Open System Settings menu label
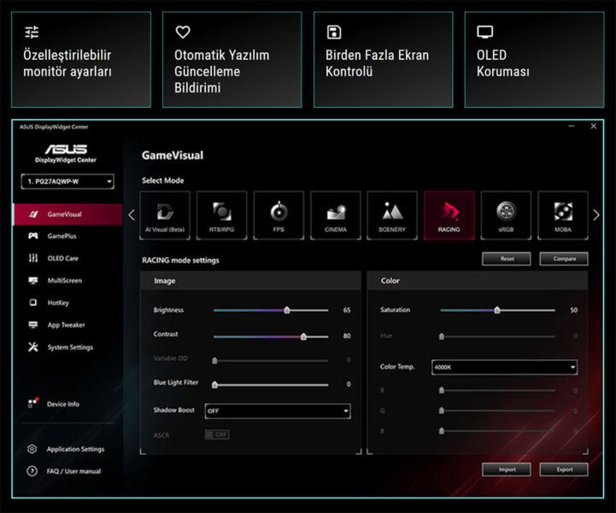Viewport: 616px width, 513px height. (x=70, y=347)
